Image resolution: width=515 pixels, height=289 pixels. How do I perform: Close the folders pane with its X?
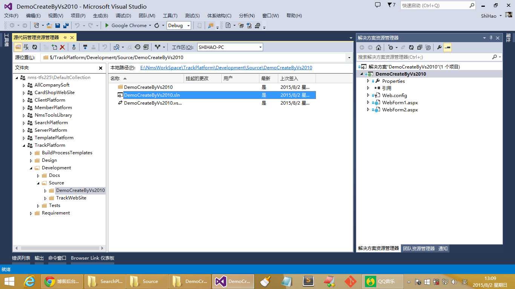pyautogui.click(x=101, y=68)
